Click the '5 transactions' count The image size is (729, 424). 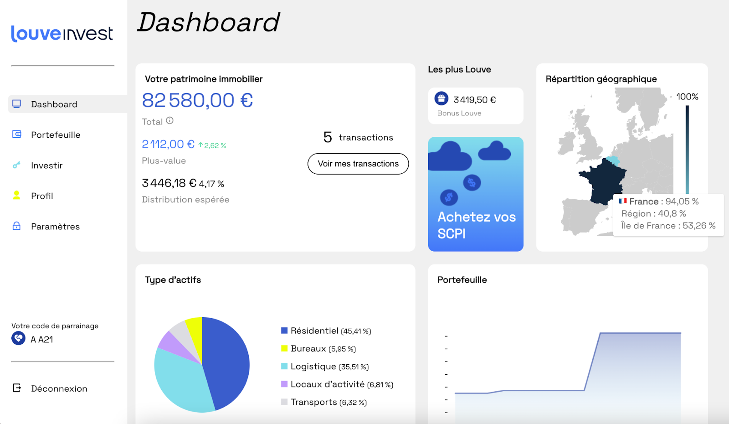(x=358, y=137)
